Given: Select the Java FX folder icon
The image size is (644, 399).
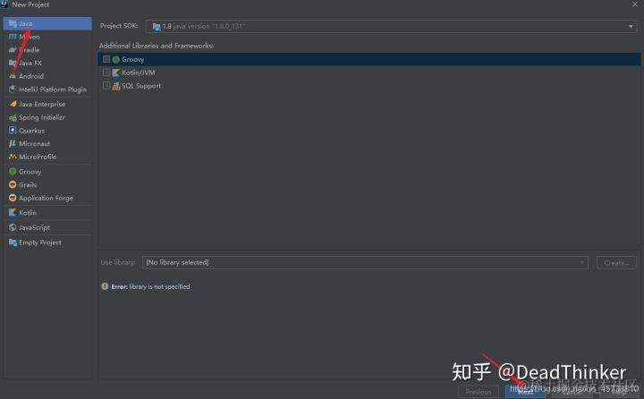Looking at the screenshot, I should click(x=13, y=63).
